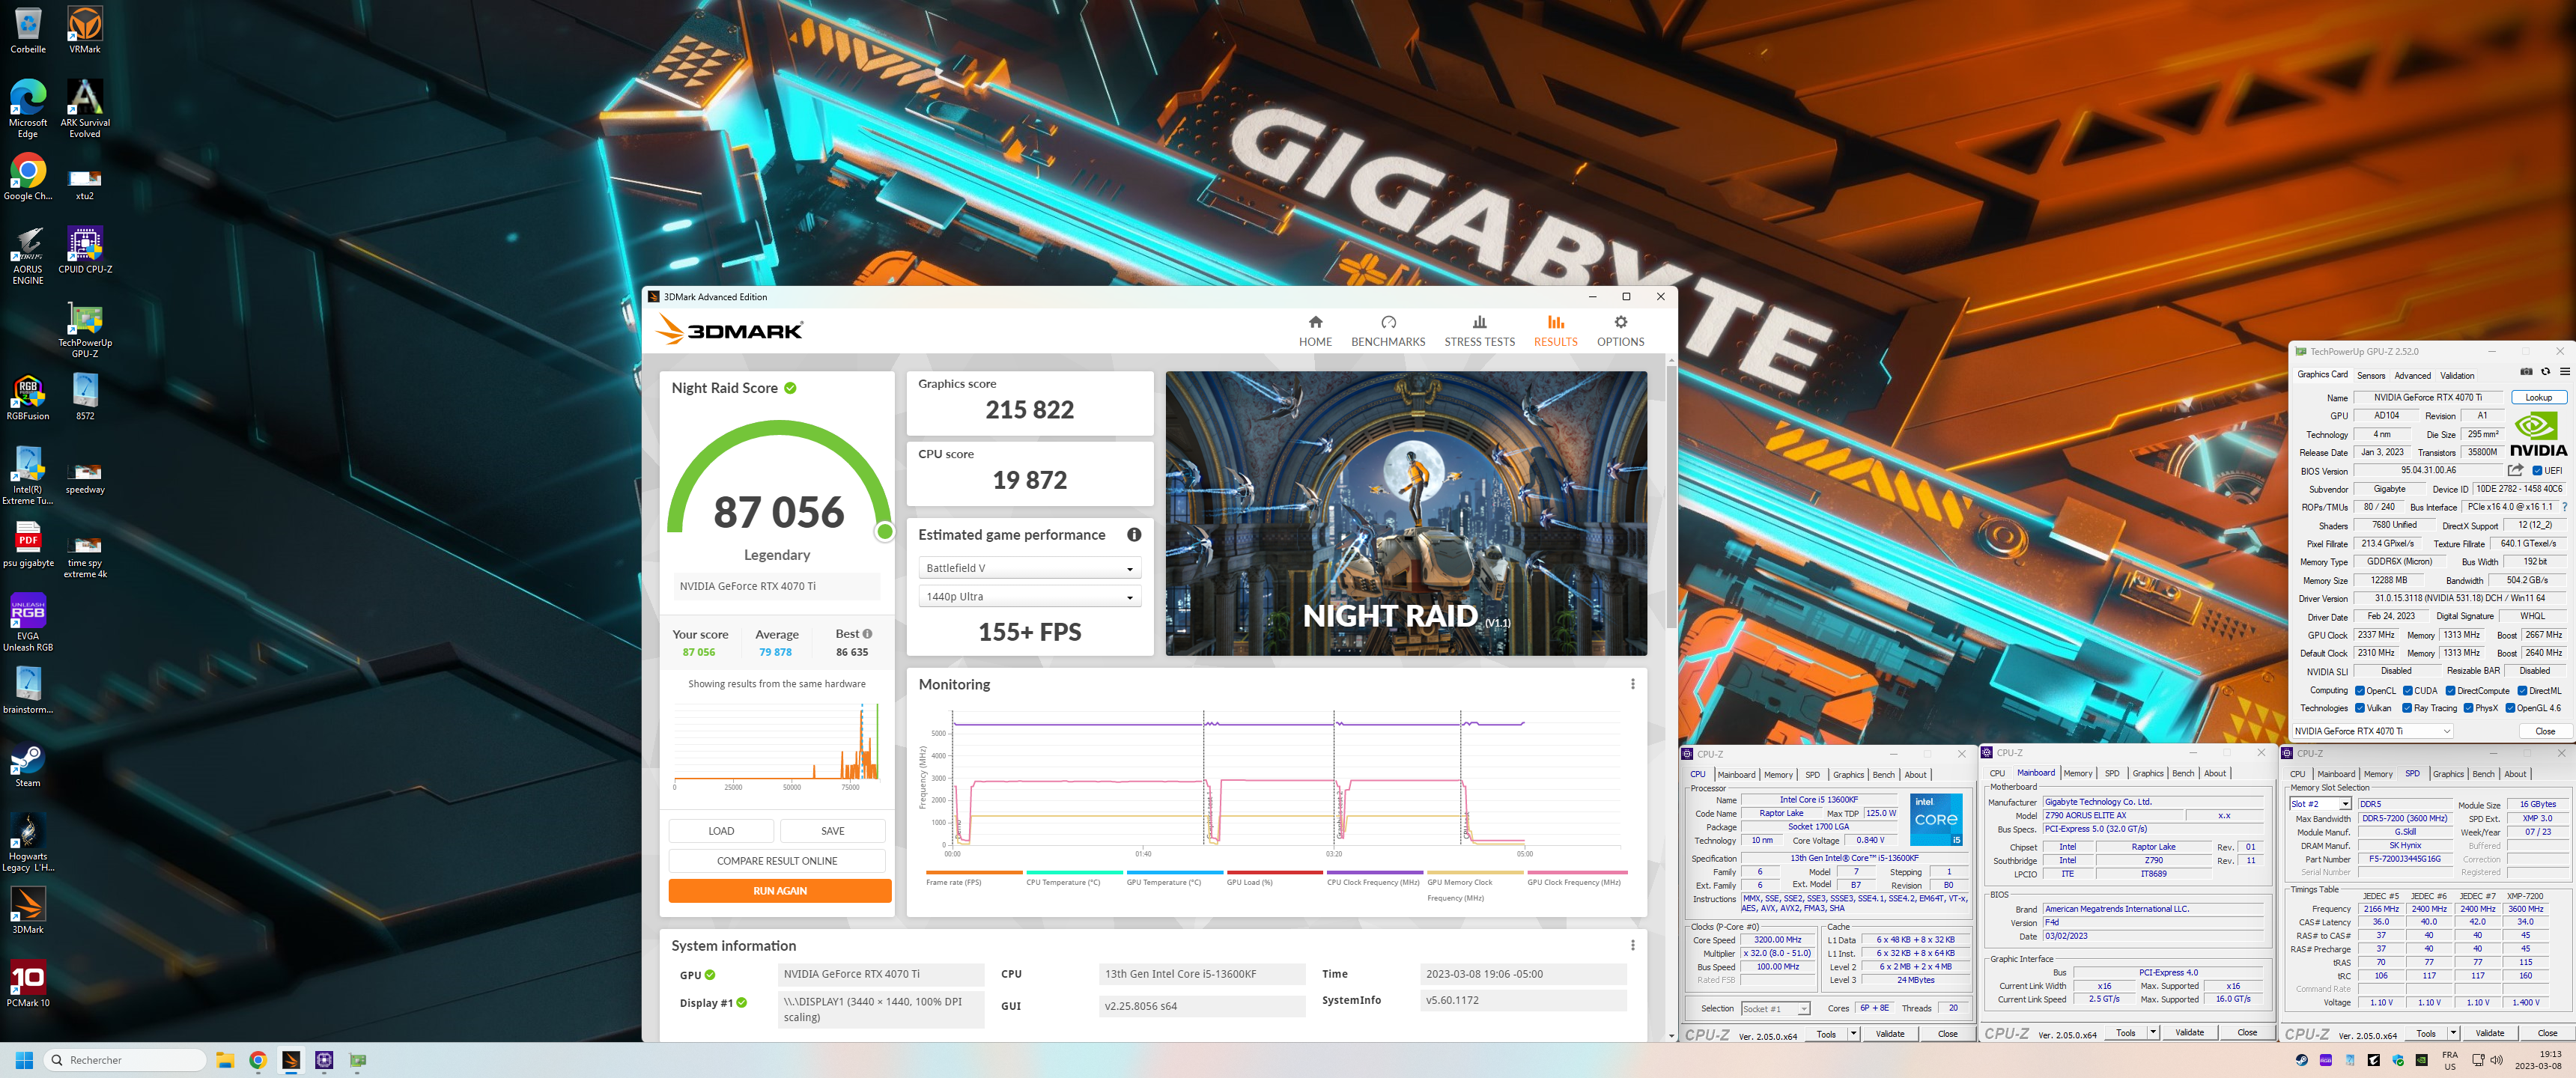
Task: Toggle the CUDA checkbox in GPU-Z
Action: (x=2408, y=691)
